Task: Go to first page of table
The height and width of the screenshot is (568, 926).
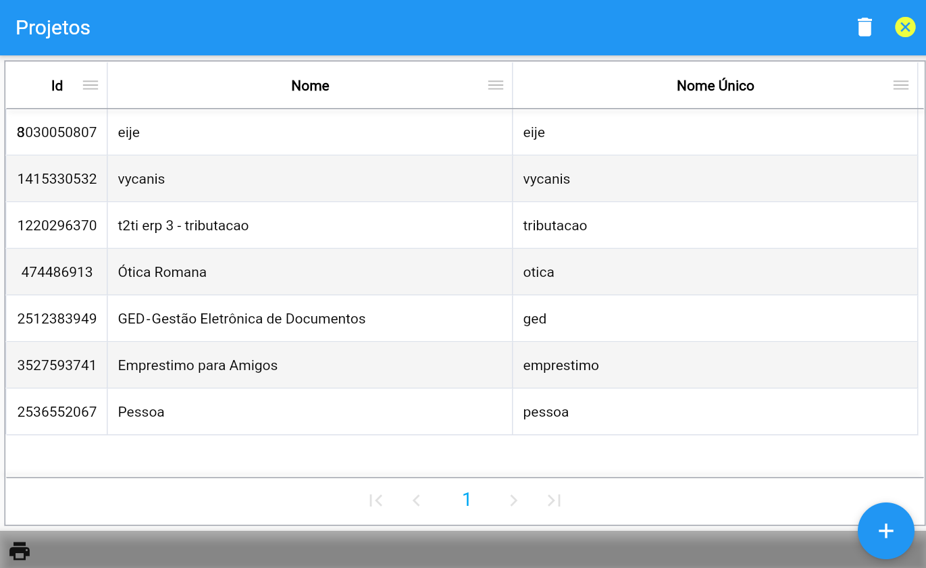Action: [376, 500]
